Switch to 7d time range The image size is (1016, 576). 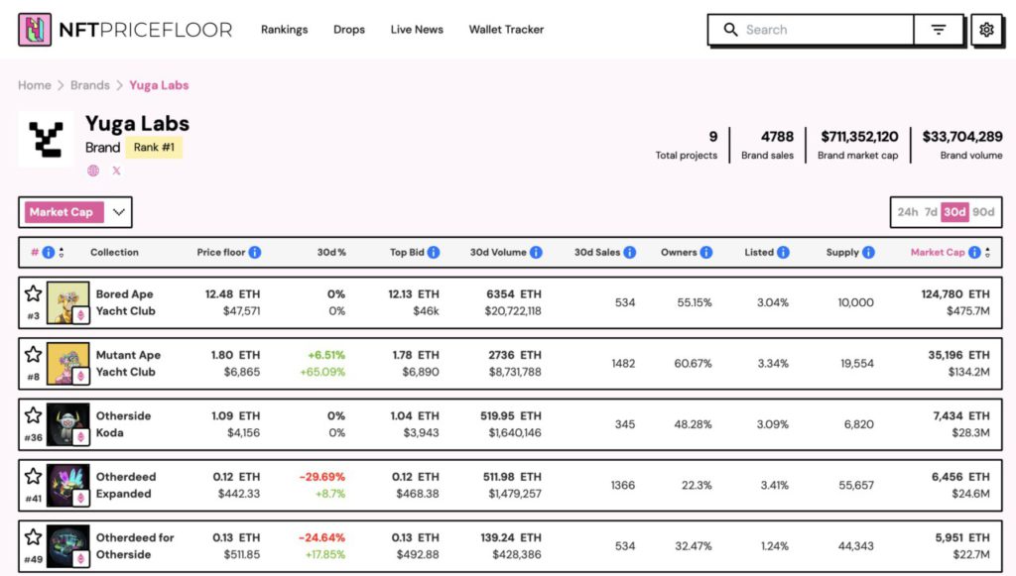coord(931,212)
